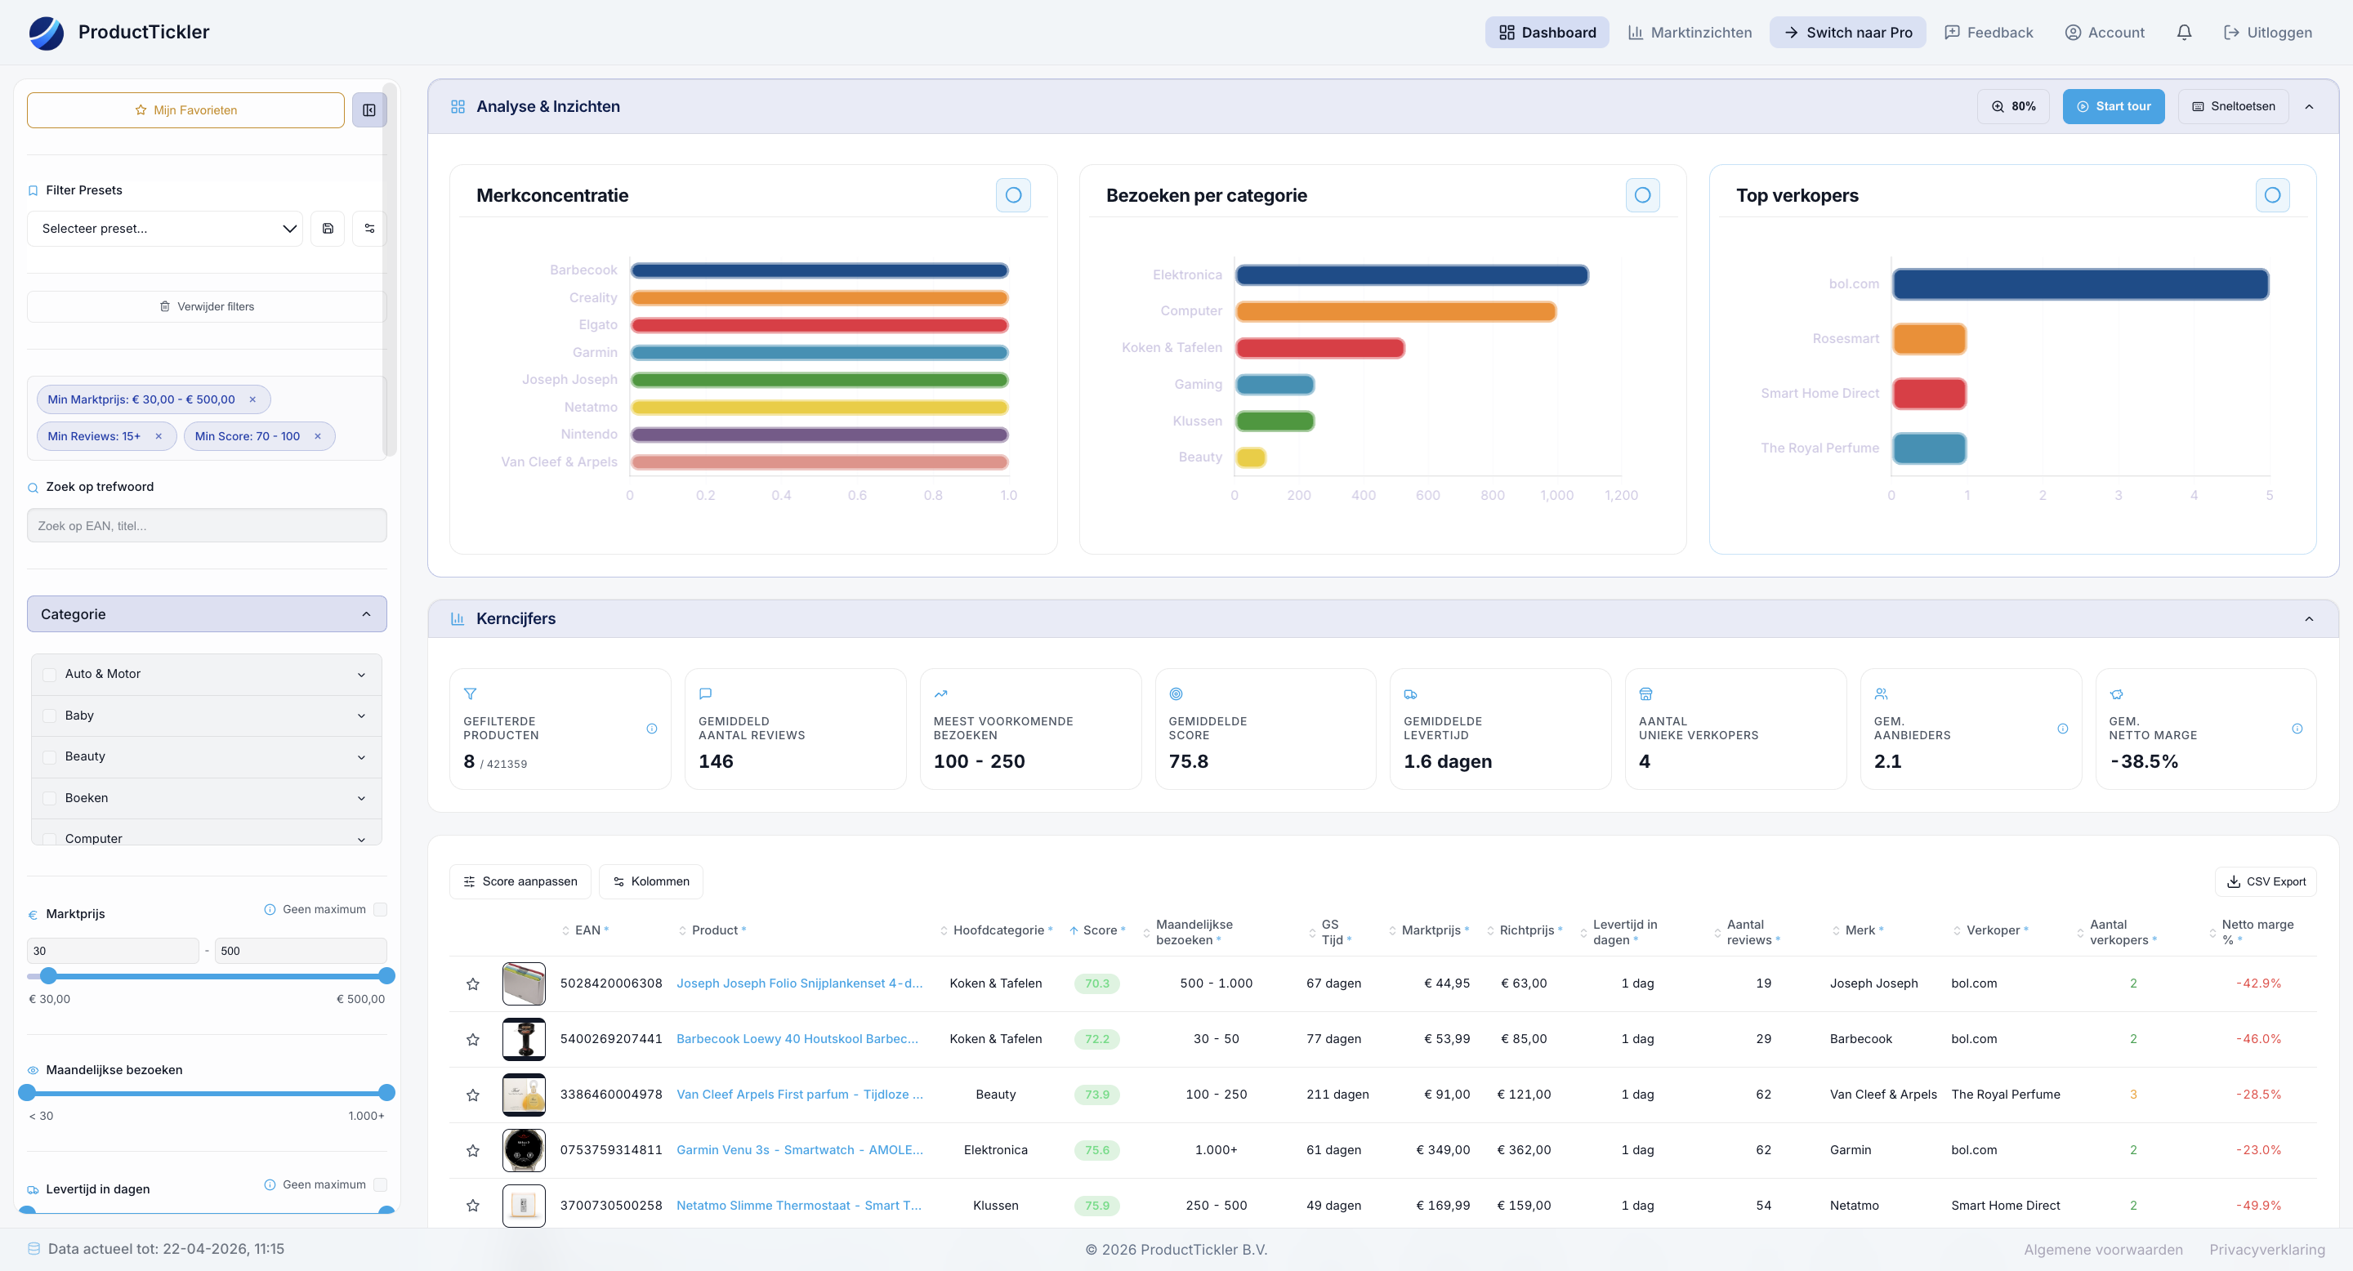Collapse the Kerncijfers panel
Screen dimensions: 2353x1271
click(2309, 619)
